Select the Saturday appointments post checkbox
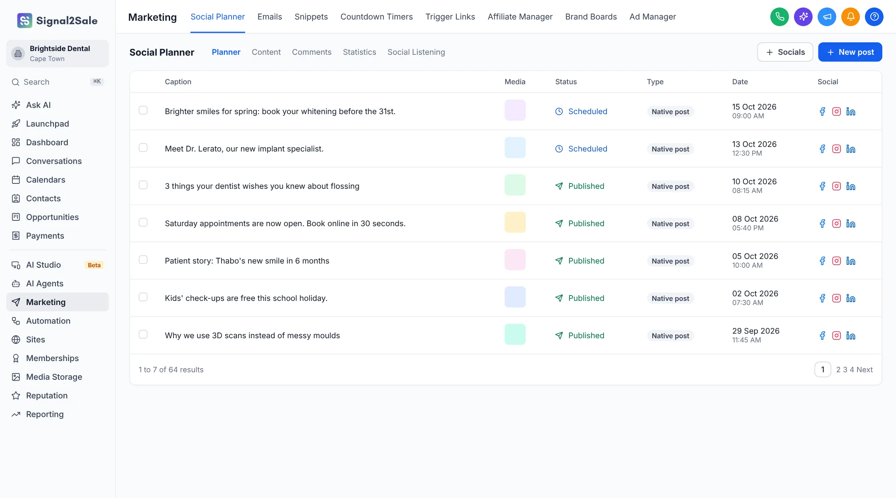The image size is (896, 498). click(x=143, y=222)
